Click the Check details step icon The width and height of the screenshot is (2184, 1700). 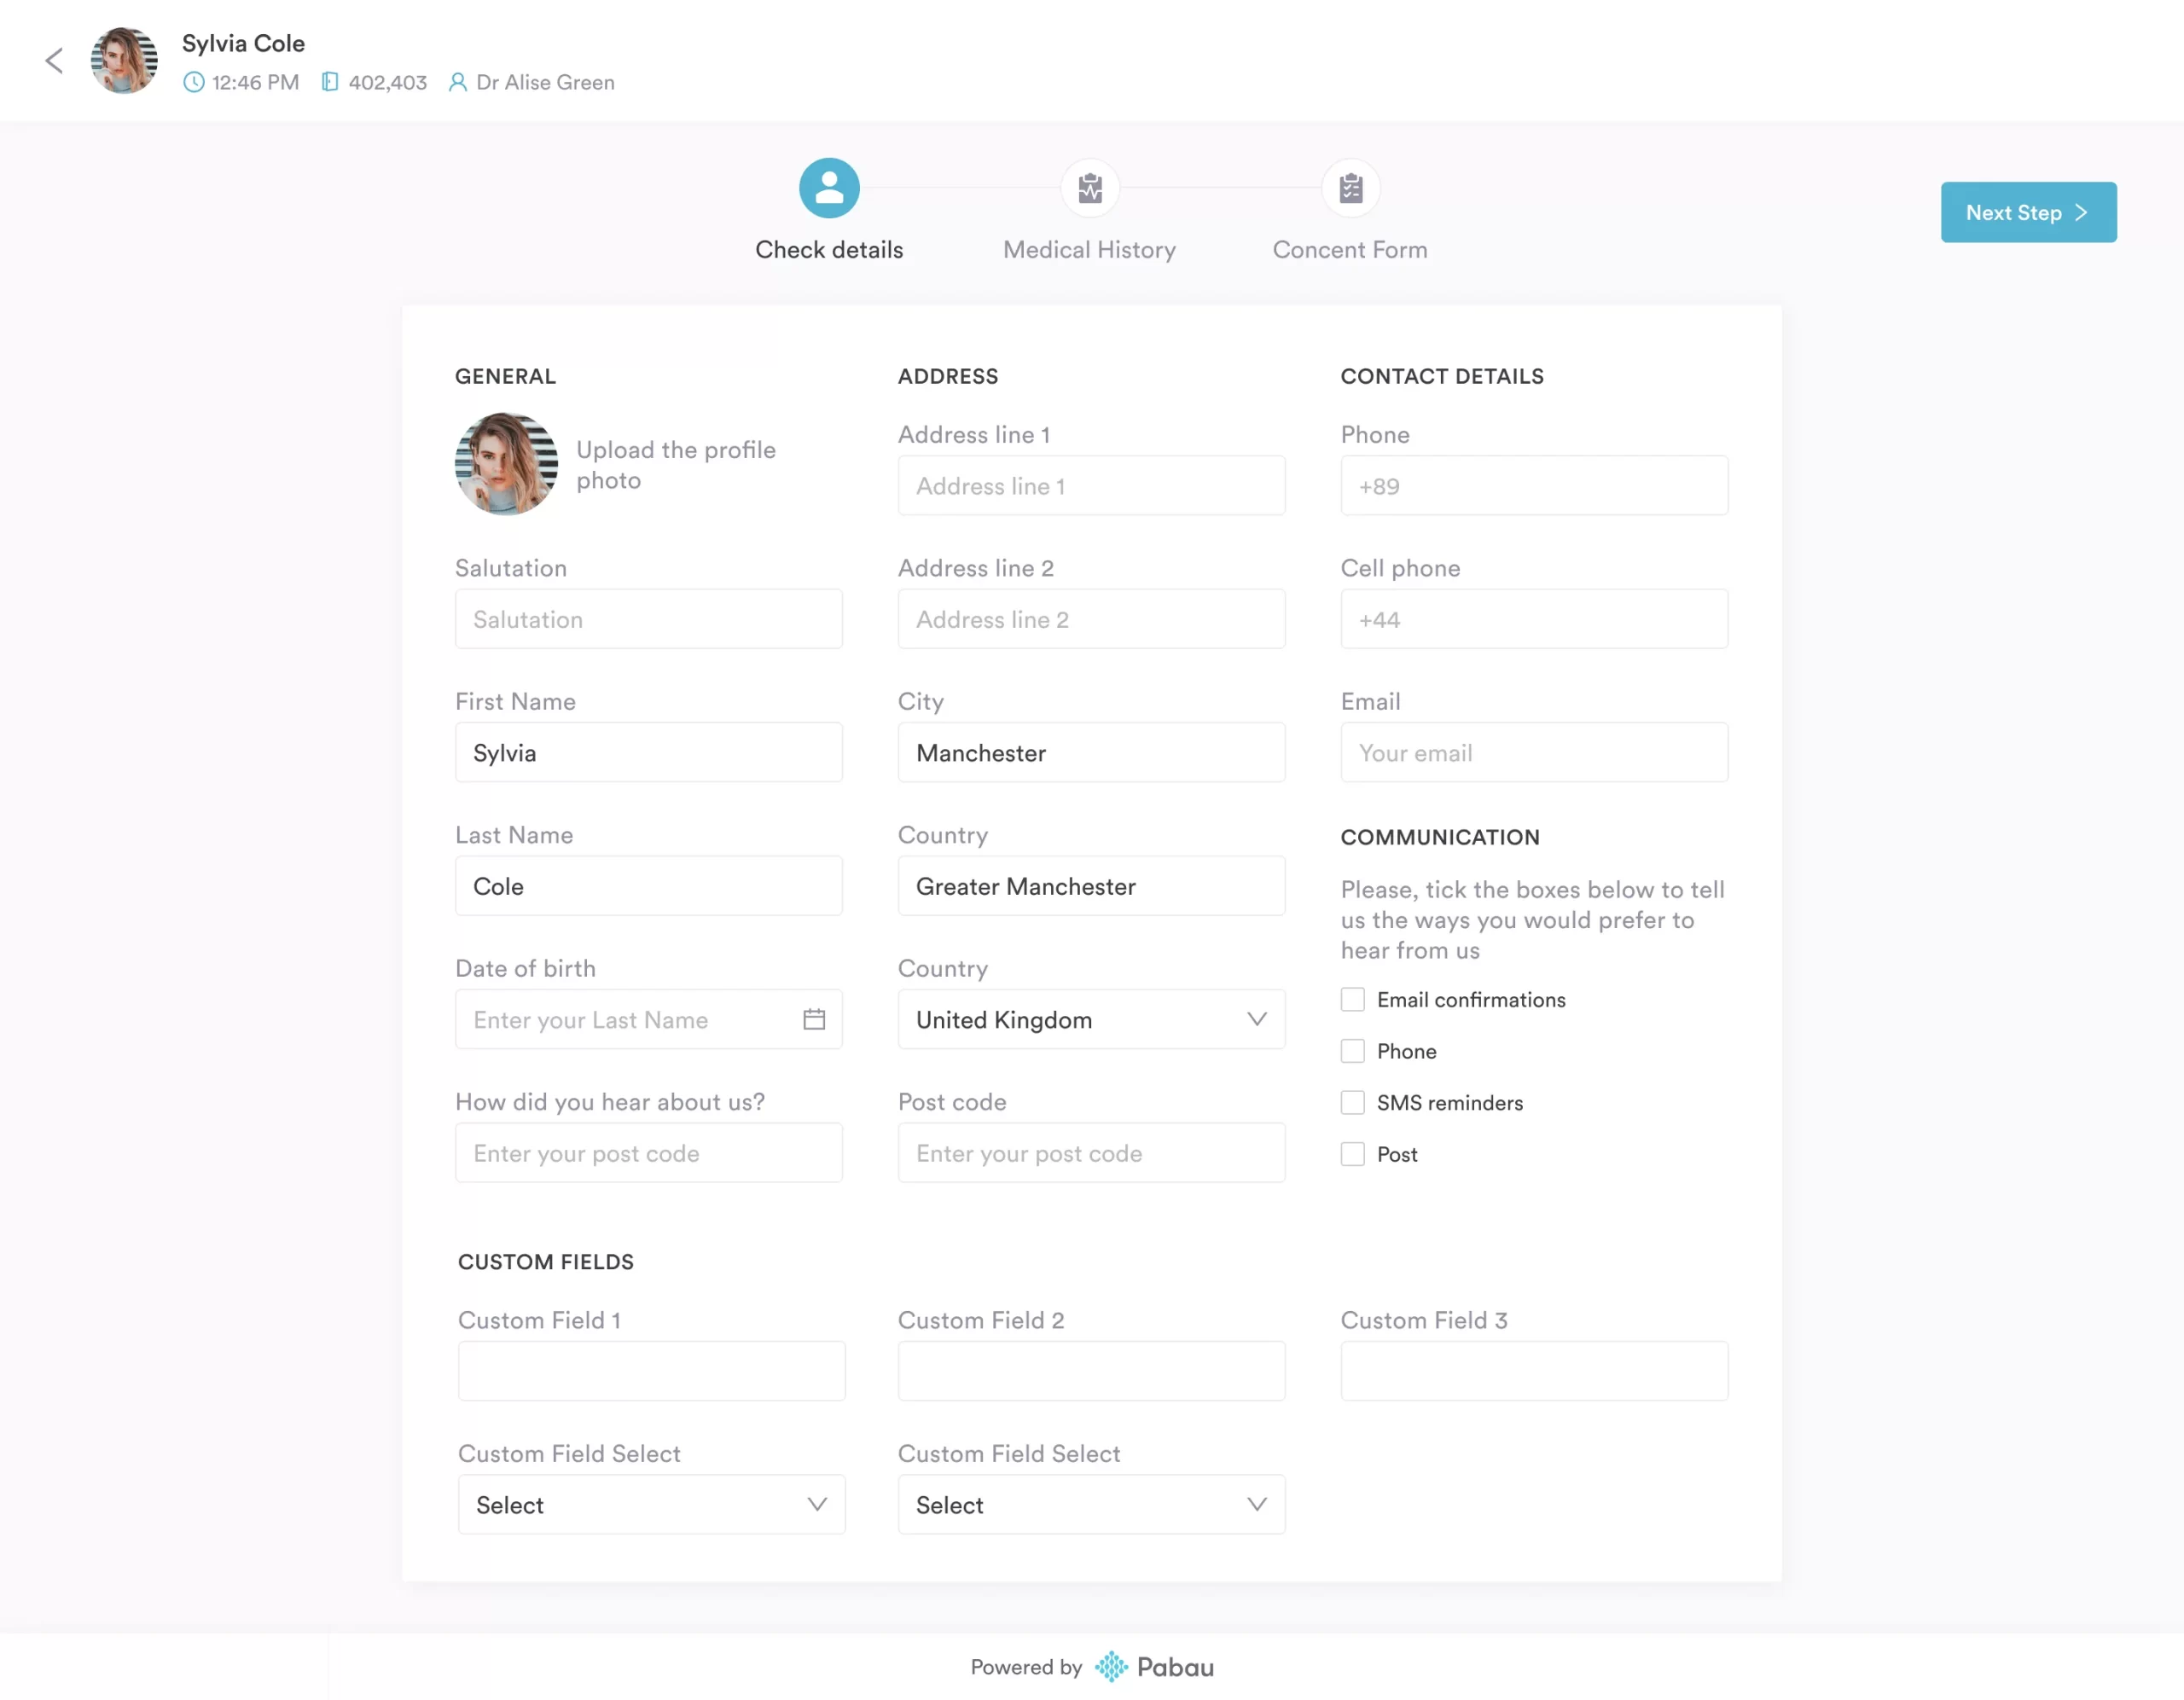829,187
